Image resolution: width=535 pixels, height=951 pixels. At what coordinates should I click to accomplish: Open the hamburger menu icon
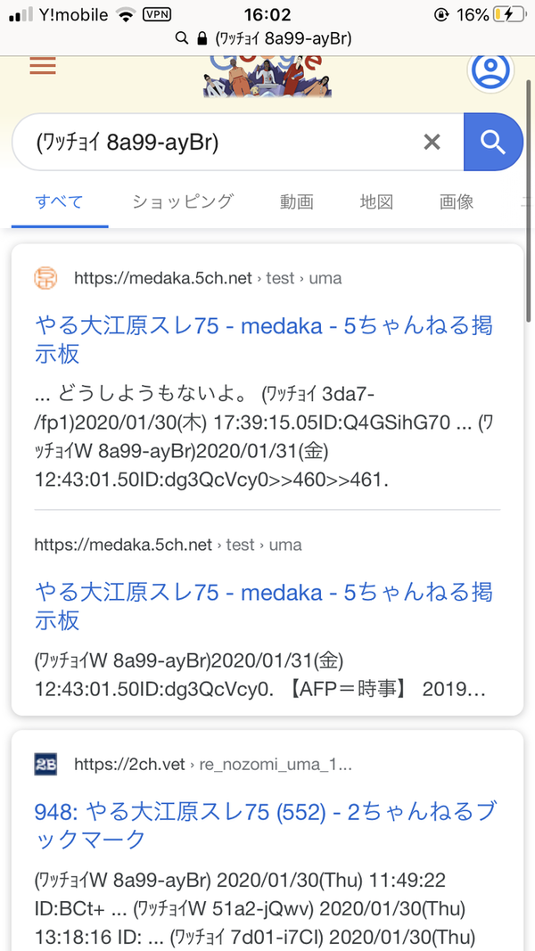(43, 67)
